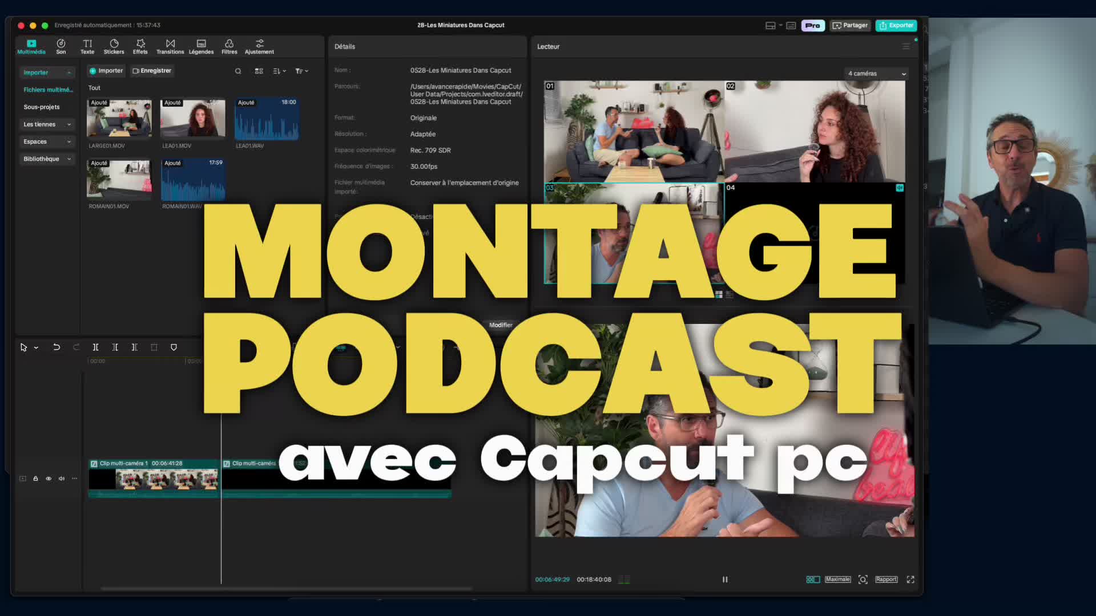
Task: Open the Lecteur panel menu
Action: point(906,47)
